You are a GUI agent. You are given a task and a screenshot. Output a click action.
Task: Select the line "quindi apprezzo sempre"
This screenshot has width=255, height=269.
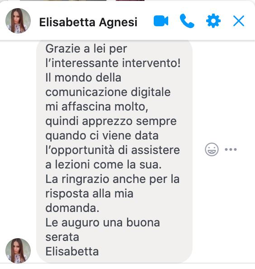[111, 121]
